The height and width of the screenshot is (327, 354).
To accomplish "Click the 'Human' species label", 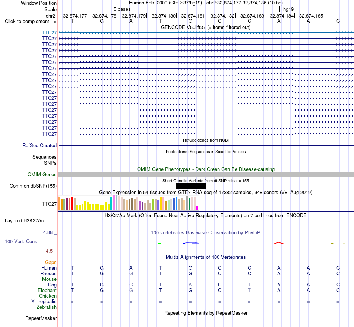I will point(49,268).
